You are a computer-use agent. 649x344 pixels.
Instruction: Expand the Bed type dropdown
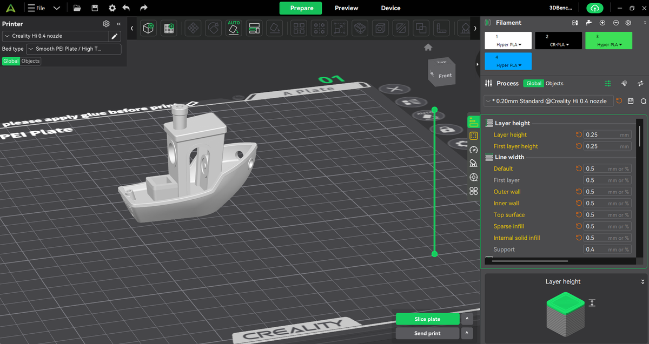point(74,49)
